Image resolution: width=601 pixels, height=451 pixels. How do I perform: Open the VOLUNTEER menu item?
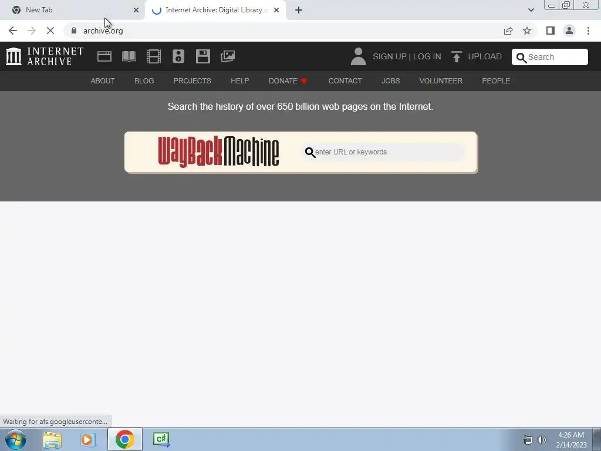click(441, 81)
